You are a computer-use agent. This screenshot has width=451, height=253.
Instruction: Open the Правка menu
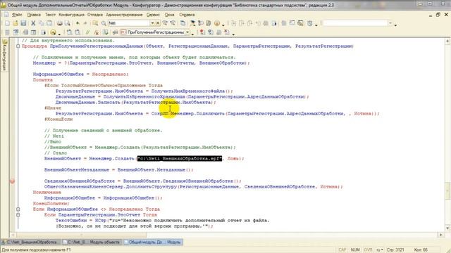[34, 15]
